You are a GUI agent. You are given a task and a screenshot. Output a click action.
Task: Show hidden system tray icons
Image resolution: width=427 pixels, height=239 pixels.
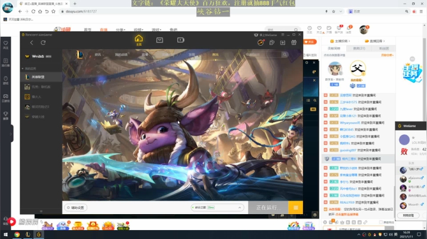359,234
